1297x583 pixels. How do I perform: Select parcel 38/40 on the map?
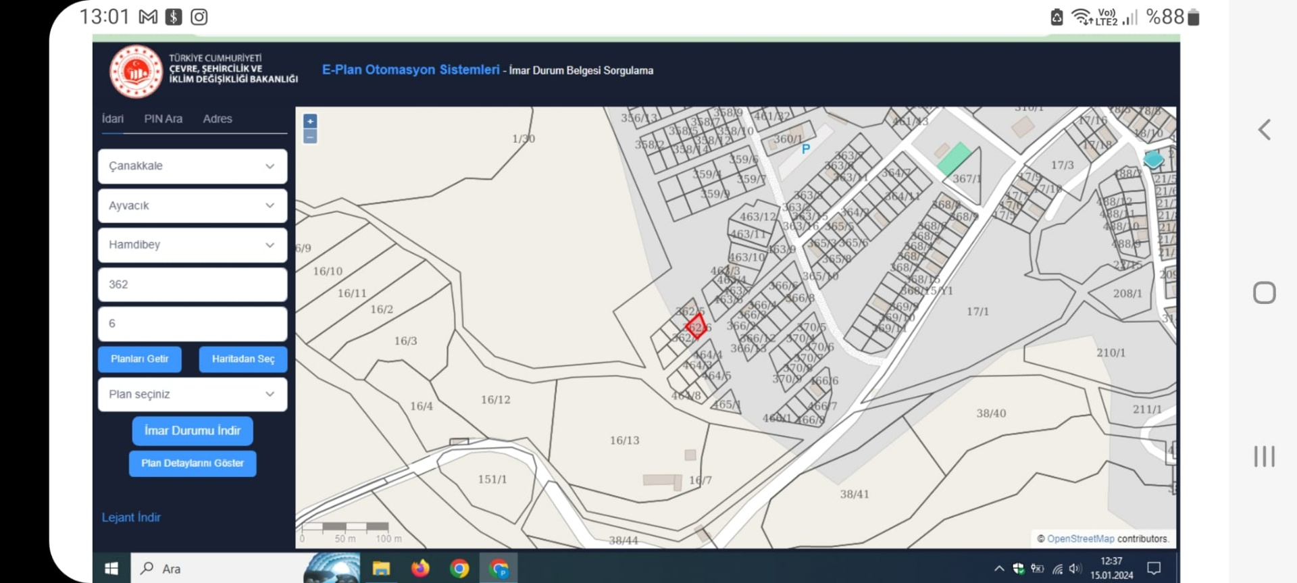tap(991, 413)
